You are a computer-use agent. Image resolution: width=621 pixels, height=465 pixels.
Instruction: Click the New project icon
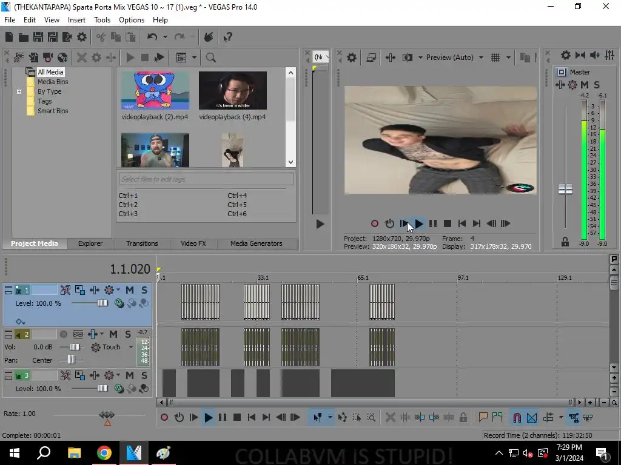click(9, 37)
